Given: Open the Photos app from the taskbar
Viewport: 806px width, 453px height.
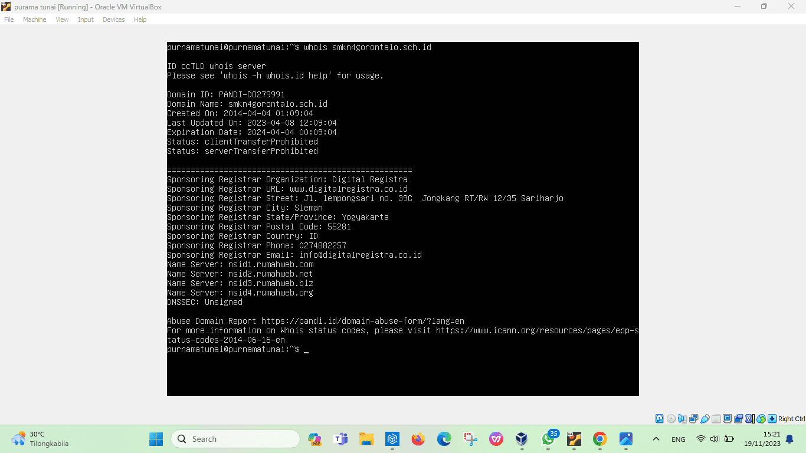Looking at the screenshot, I should pos(626,439).
